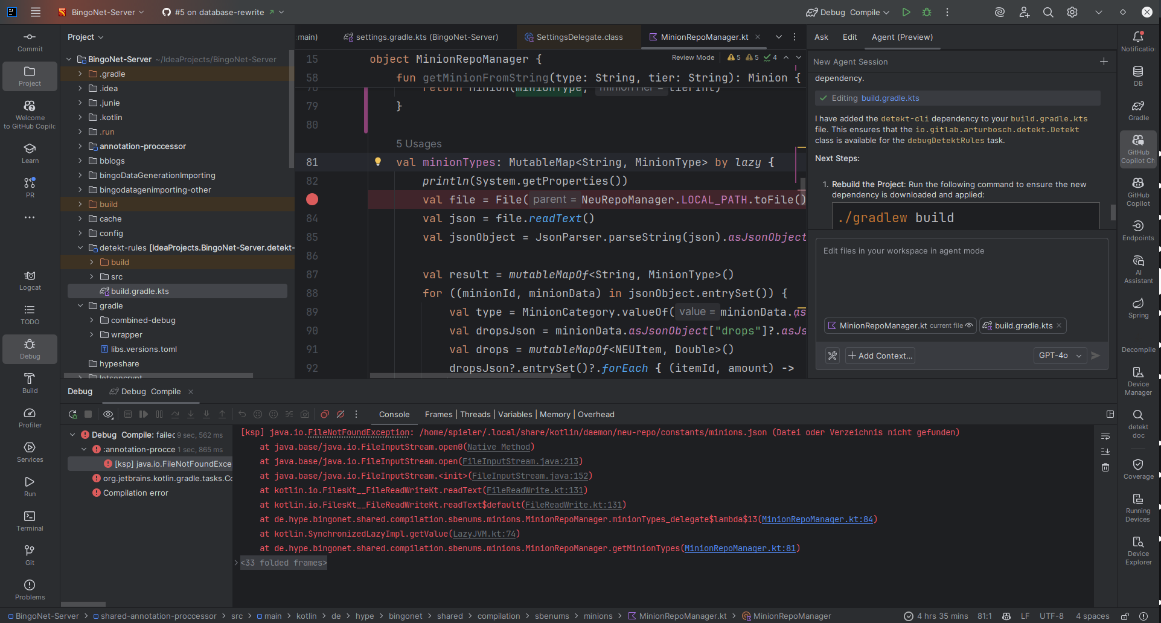
Task: Click the Debug bug icon in top toolbar
Action: [927, 12]
